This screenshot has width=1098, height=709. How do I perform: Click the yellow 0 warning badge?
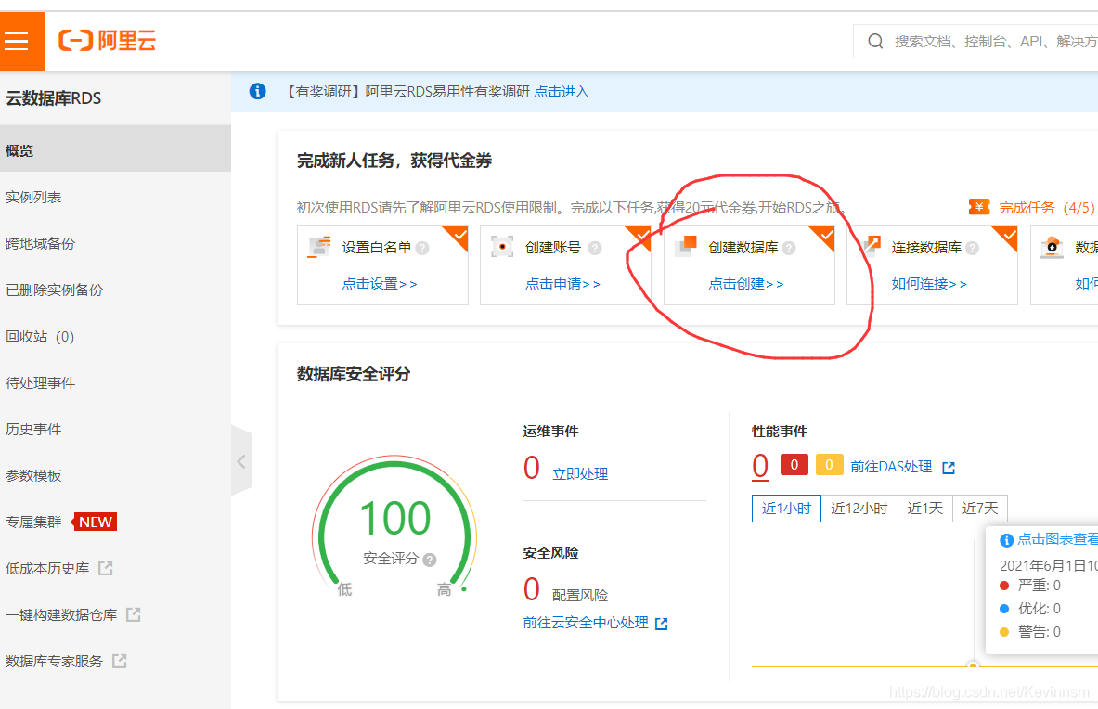pos(829,465)
